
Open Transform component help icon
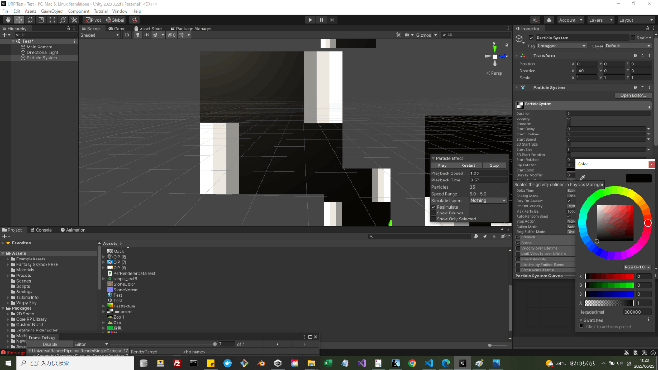pyautogui.click(x=635, y=55)
